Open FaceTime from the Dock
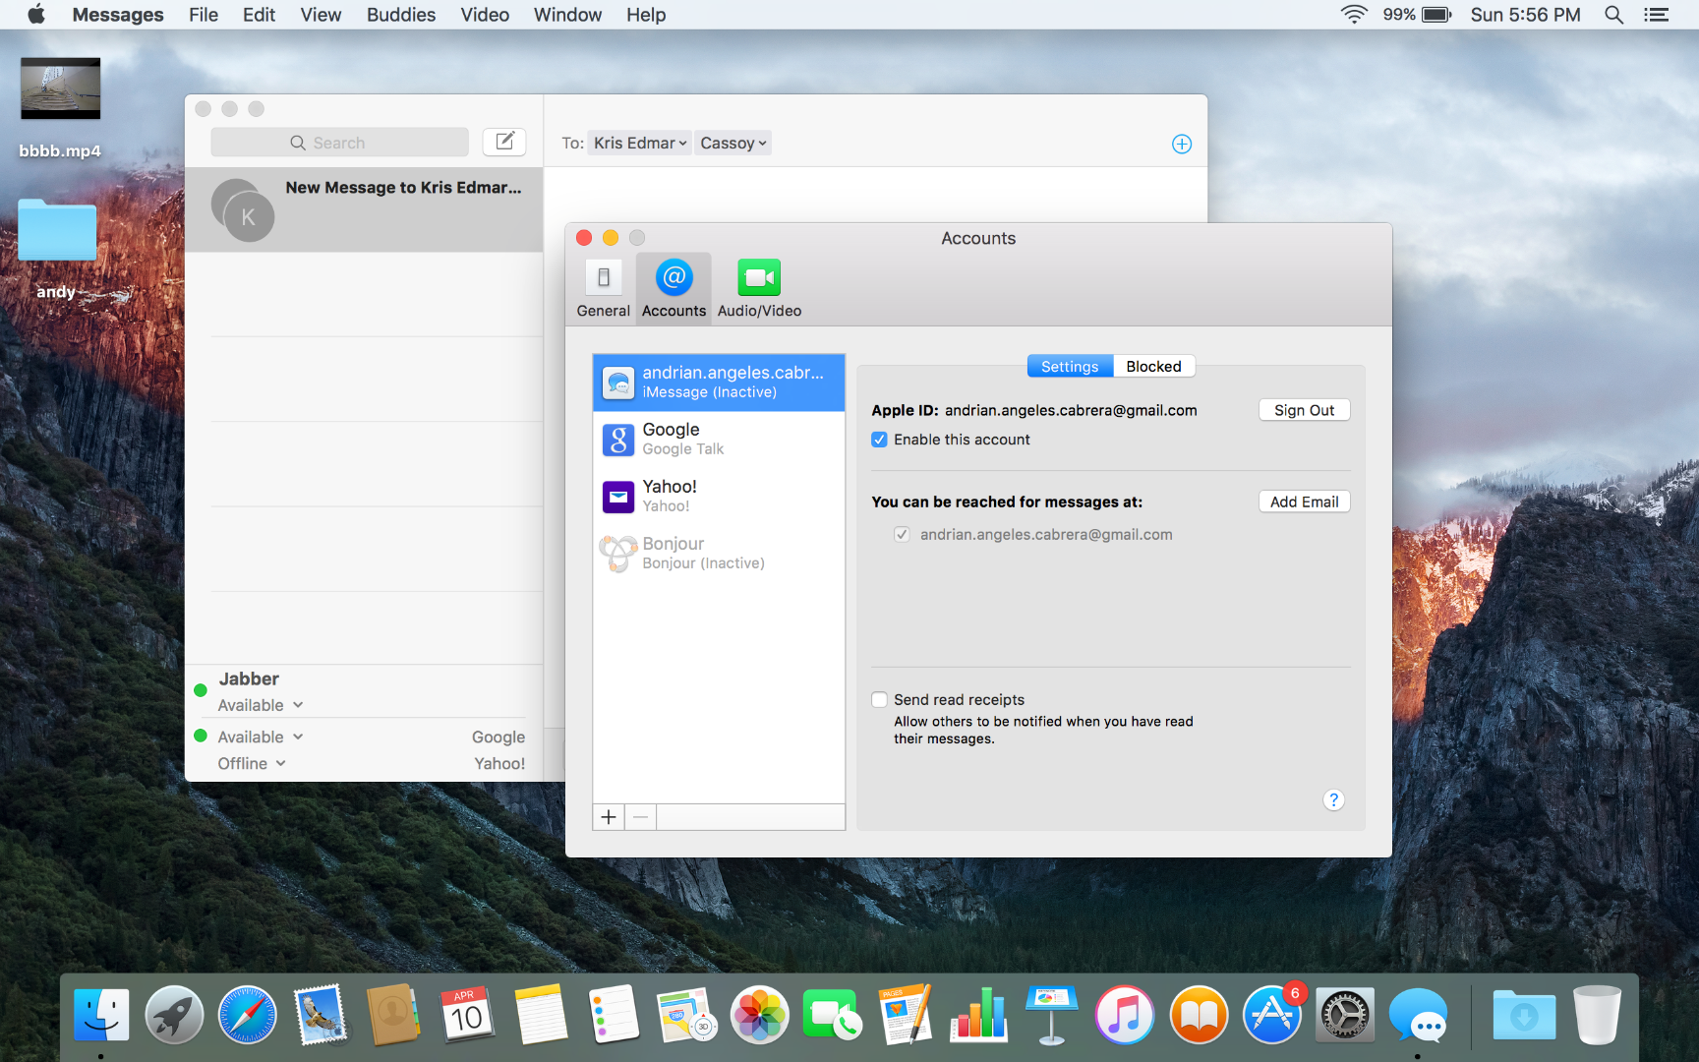Screen dimensions: 1699x1062 click(x=832, y=1015)
